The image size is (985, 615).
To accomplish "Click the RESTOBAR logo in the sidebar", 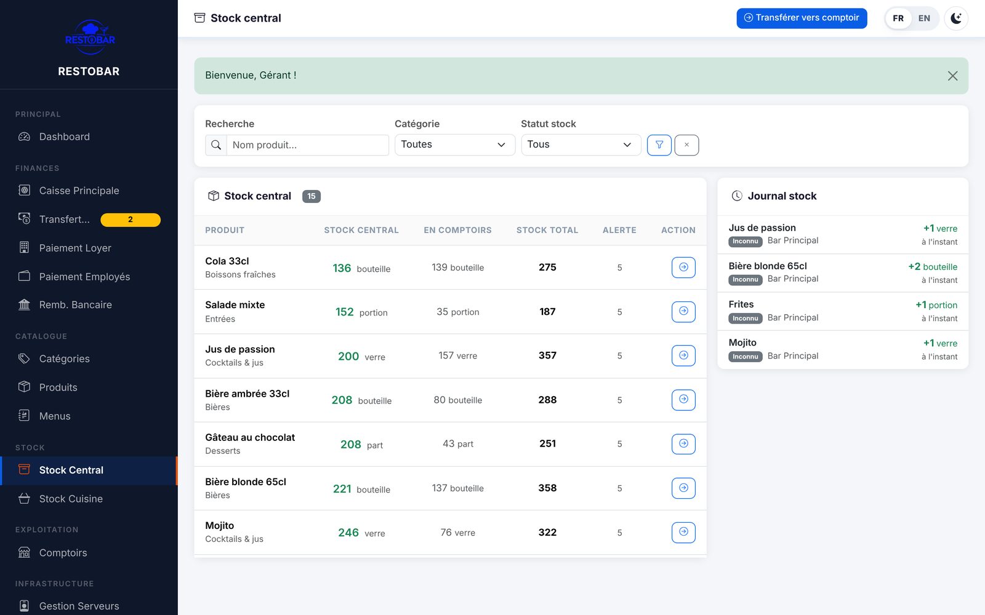I will pyautogui.click(x=90, y=36).
